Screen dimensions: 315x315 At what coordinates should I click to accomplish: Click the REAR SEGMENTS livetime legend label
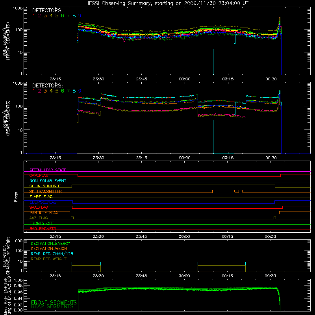[52, 307]
